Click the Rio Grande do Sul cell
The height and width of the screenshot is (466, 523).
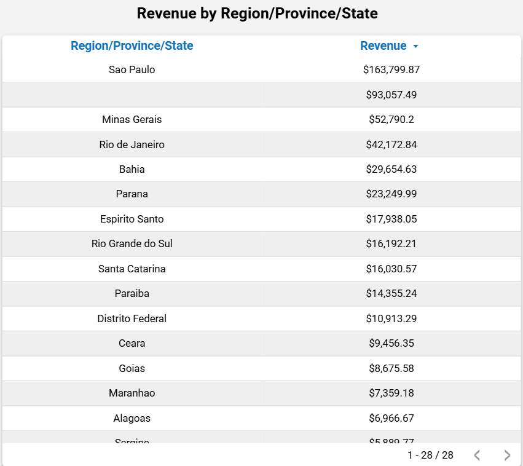pos(132,243)
